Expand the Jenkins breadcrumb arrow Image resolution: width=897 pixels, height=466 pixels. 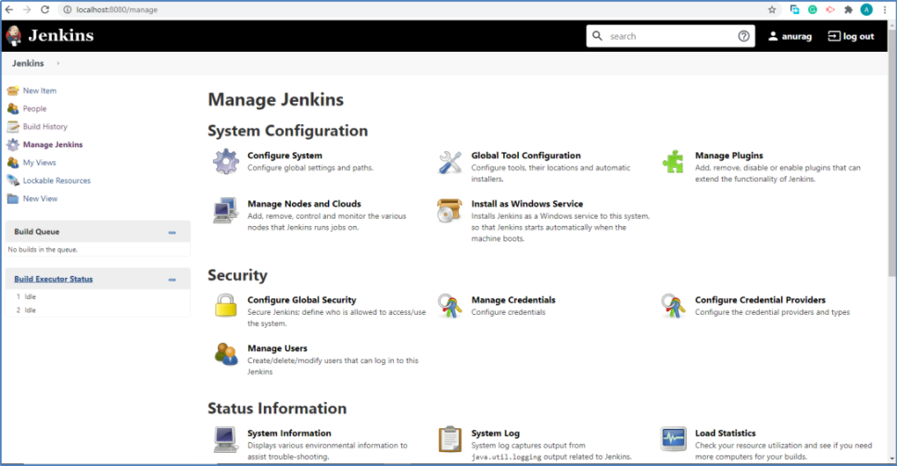[x=58, y=63]
